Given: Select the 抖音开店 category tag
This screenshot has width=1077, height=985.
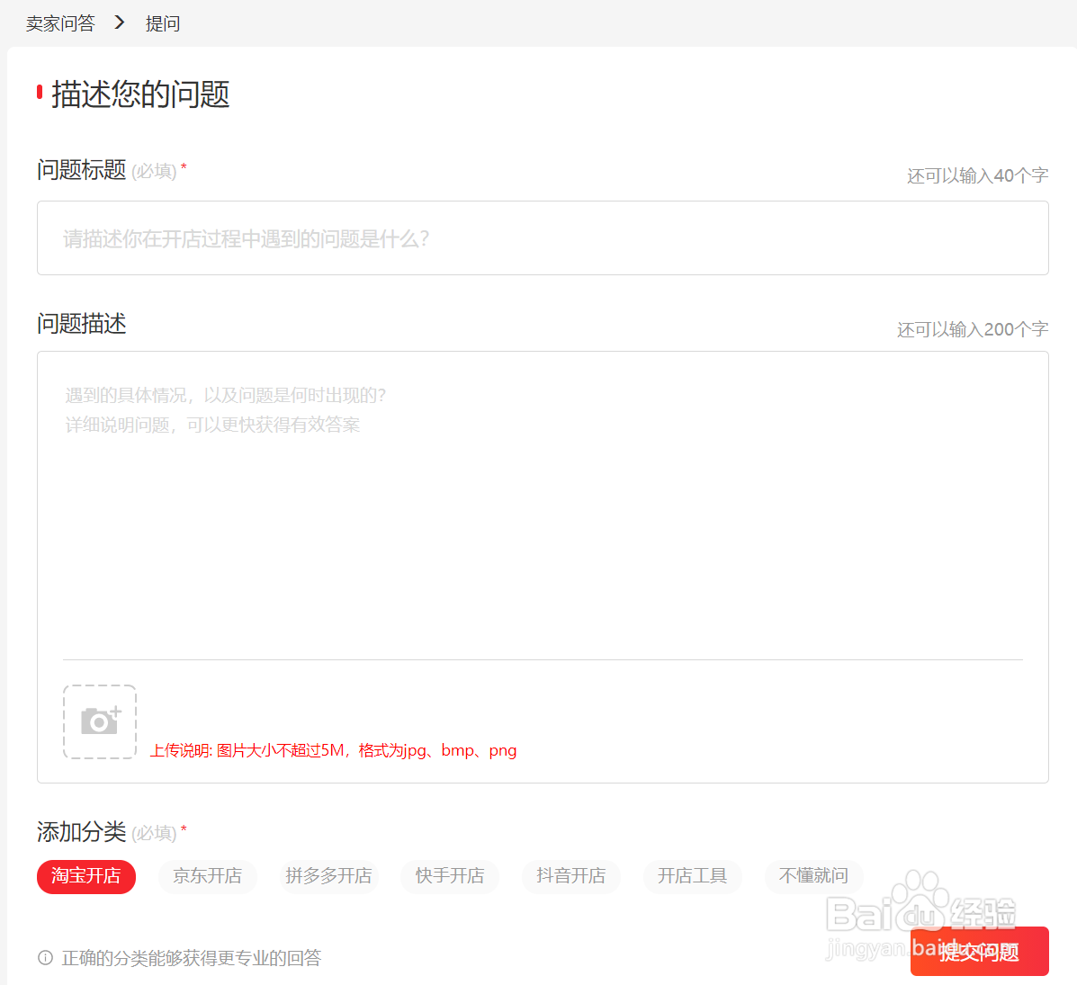Looking at the screenshot, I should (571, 876).
